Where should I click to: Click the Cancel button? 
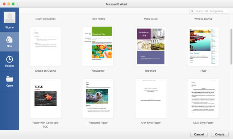(x=199, y=134)
